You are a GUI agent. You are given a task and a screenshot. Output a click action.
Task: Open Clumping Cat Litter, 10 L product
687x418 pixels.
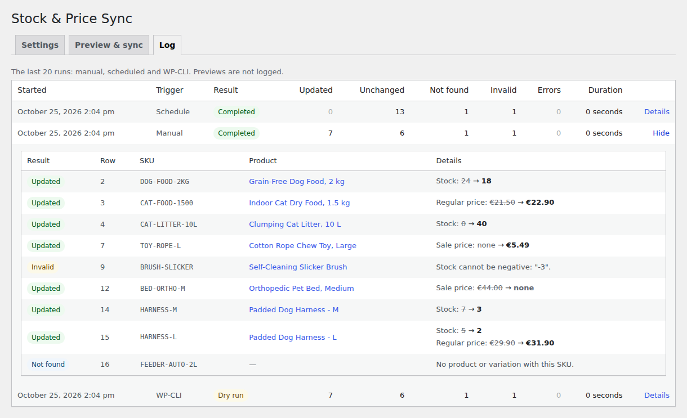click(295, 224)
